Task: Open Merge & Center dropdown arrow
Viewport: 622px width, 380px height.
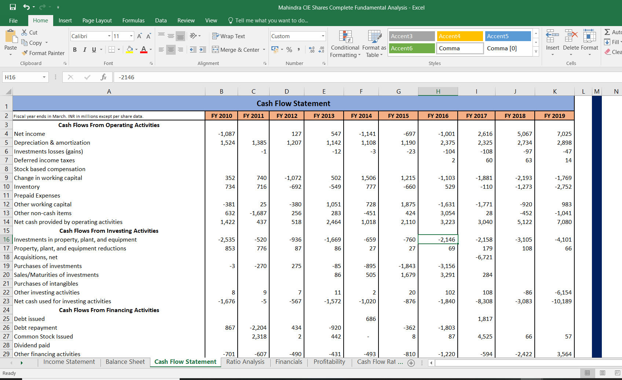Action: tap(264, 50)
